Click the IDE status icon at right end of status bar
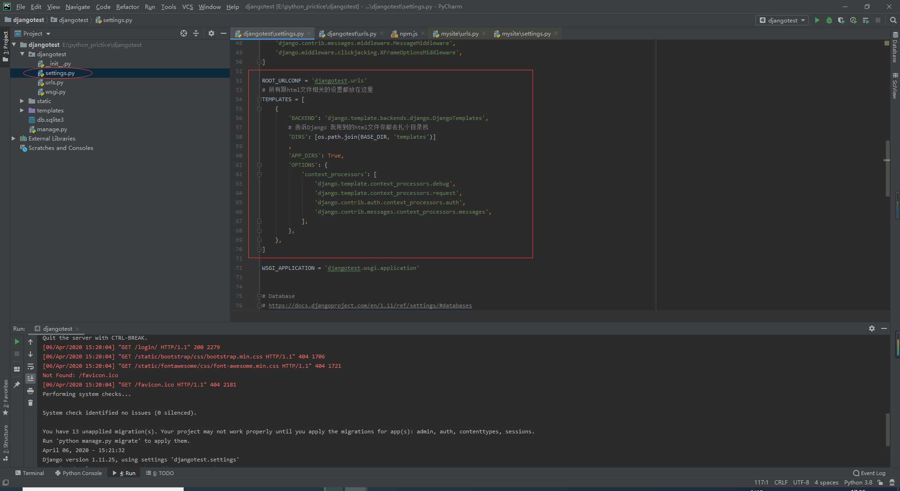The image size is (900, 491). tap(892, 483)
